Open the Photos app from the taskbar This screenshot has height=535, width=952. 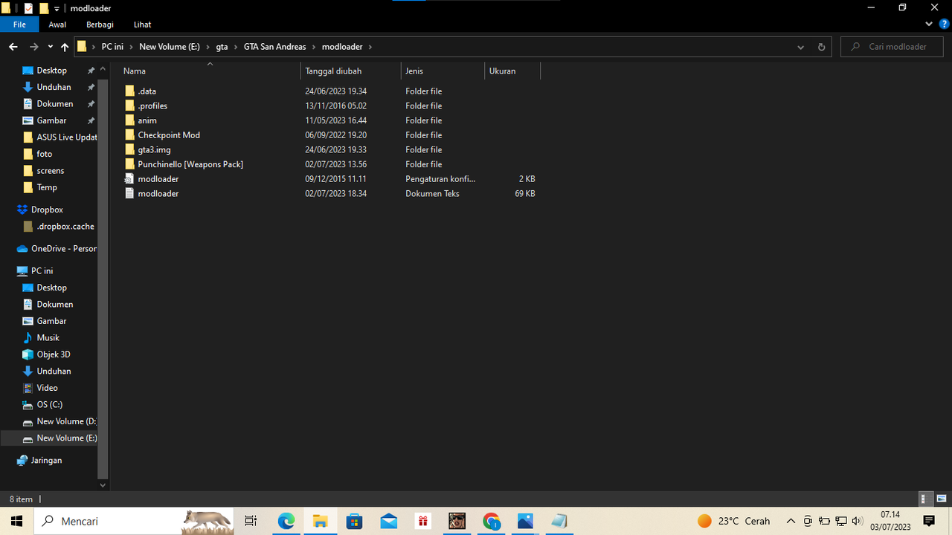tap(525, 521)
